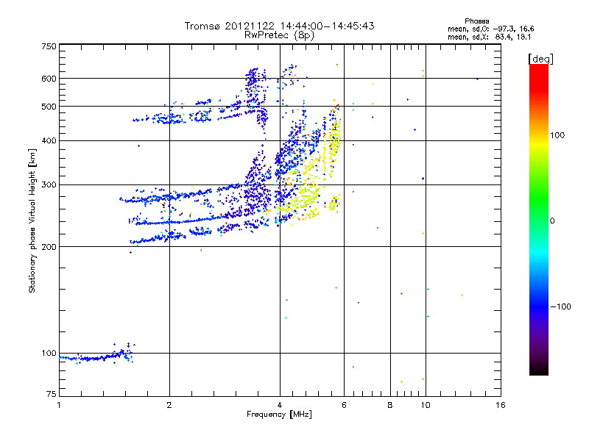This screenshot has height=441, width=589.
Task: Click the colorbar '0' tick label
Action: [x=551, y=221]
